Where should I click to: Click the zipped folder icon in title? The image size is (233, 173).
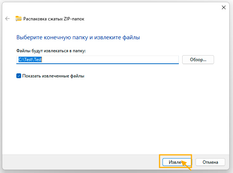click(x=19, y=19)
